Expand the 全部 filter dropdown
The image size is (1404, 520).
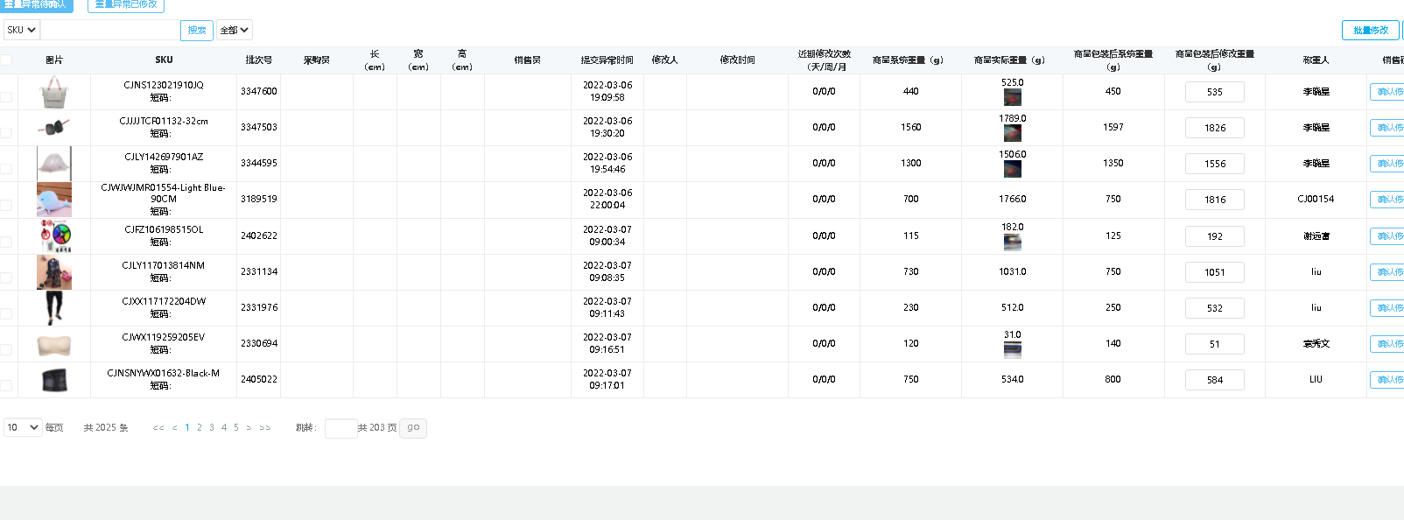[x=234, y=30]
